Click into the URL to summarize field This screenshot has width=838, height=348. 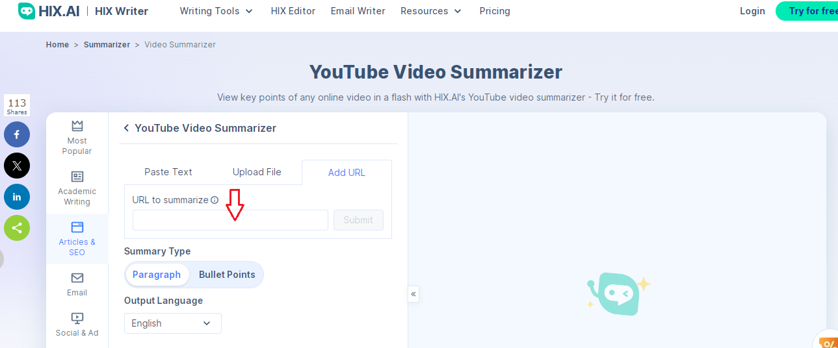230,220
